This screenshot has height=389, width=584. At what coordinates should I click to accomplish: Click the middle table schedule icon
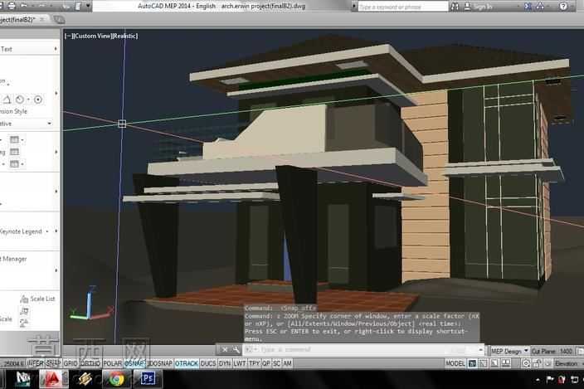pos(15,152)
